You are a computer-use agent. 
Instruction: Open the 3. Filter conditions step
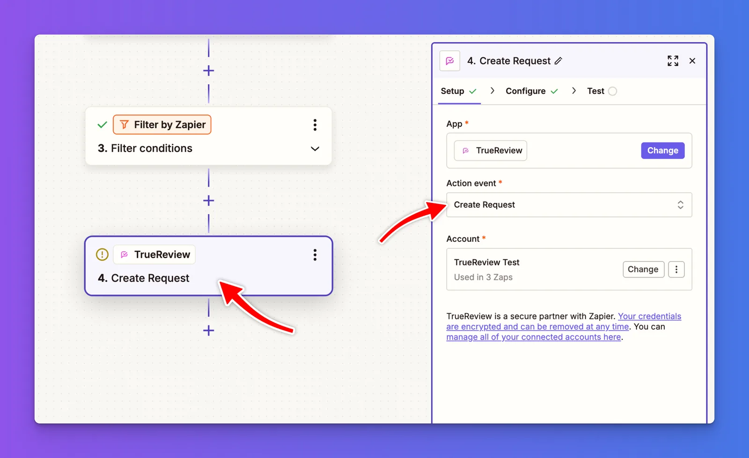pos(208,136)
